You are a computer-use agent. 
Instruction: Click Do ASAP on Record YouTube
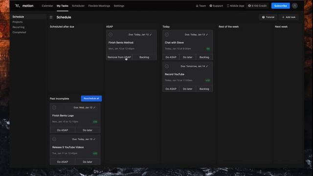(171, 89)
